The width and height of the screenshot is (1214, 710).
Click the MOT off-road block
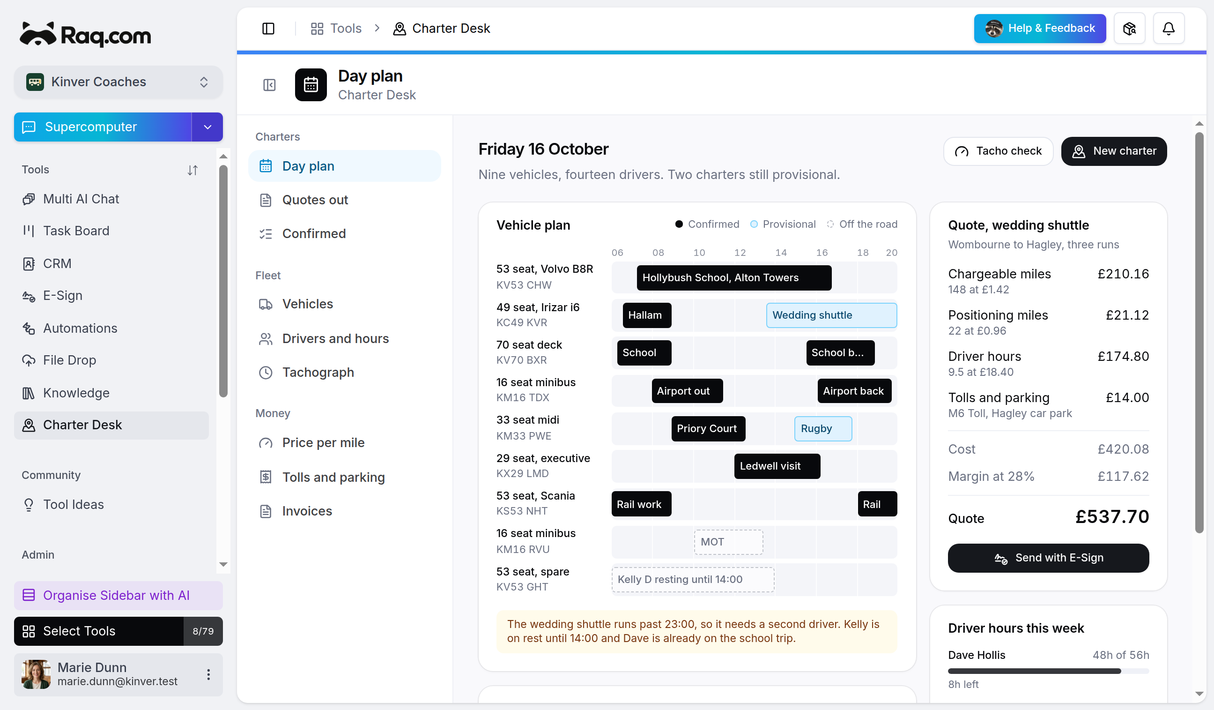pos(728,542)
